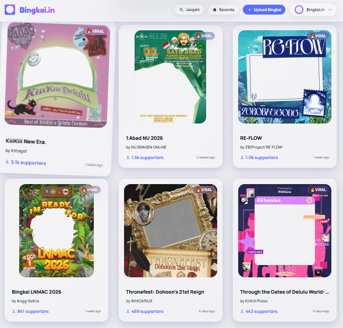This screenshot has height=328, width=343.
Task: Click download icon beside 841 supporters
Action: 14,311
